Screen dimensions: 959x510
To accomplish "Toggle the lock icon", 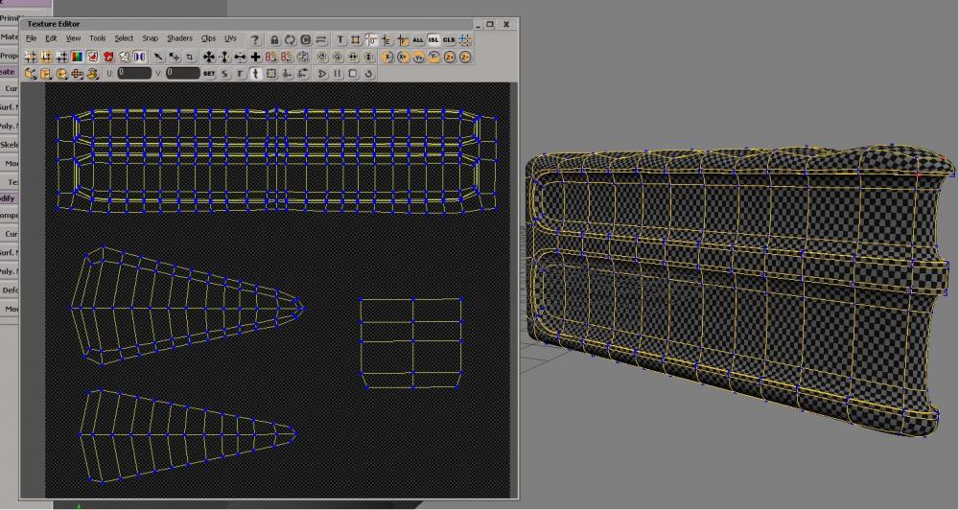I will (x=274, y=40).
